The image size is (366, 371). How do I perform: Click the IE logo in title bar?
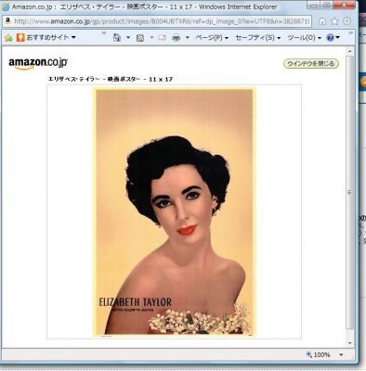coord(6,6)
